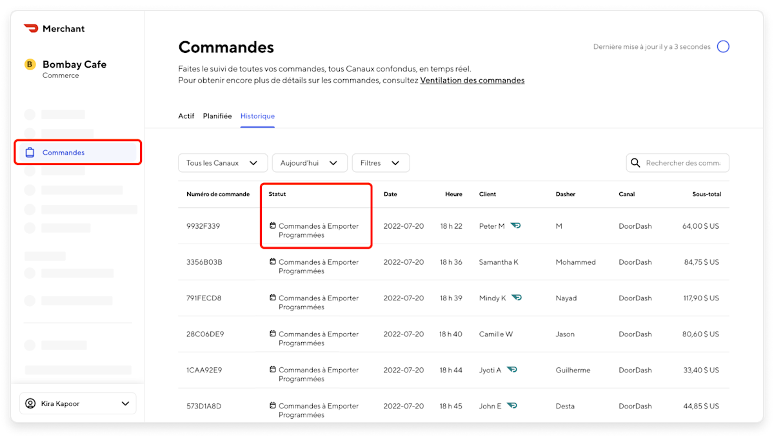Screen dimensions: 774x442
Task: Click the 18 h 36 time cell
Action: 451,262
